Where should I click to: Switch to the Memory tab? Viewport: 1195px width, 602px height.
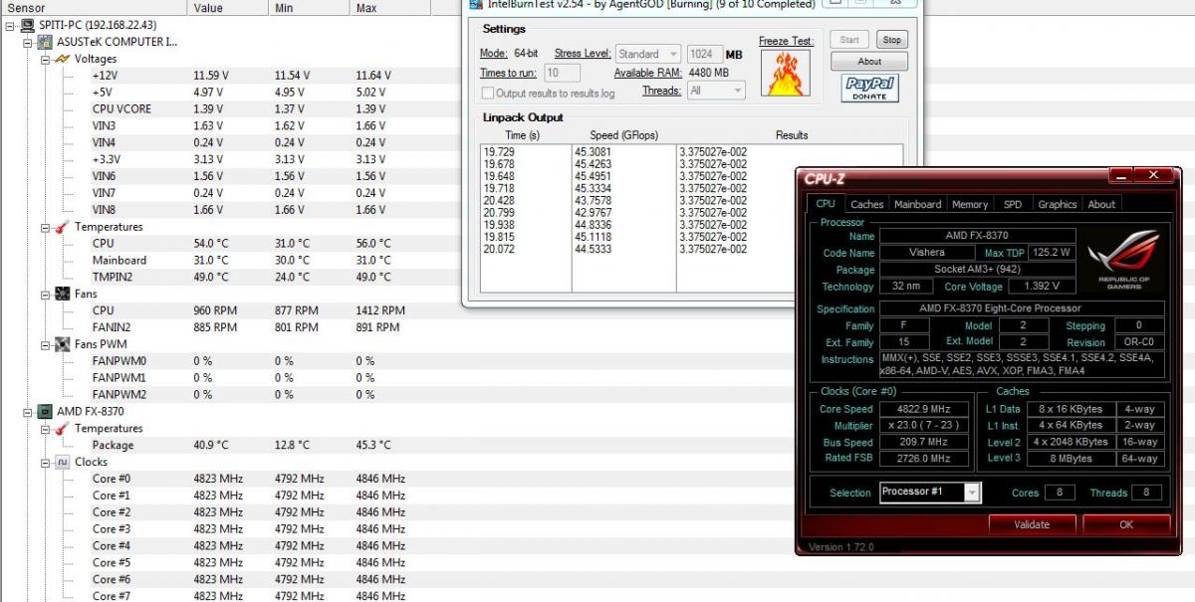click(969, 204)
